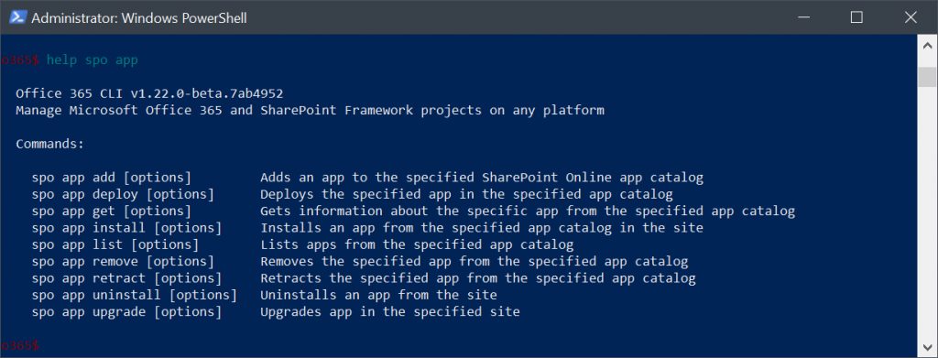The height and width of the screenshot is (358, 938).
Task: Minimize the PowerShell window
Action: pos(802,17)
